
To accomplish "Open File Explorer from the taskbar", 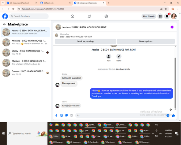I will pos(57,125).
